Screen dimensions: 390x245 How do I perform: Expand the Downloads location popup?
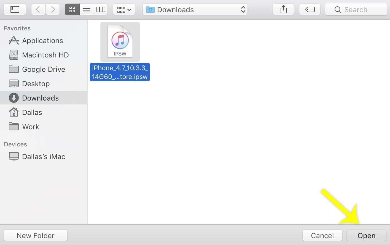(x=195, y=10)
